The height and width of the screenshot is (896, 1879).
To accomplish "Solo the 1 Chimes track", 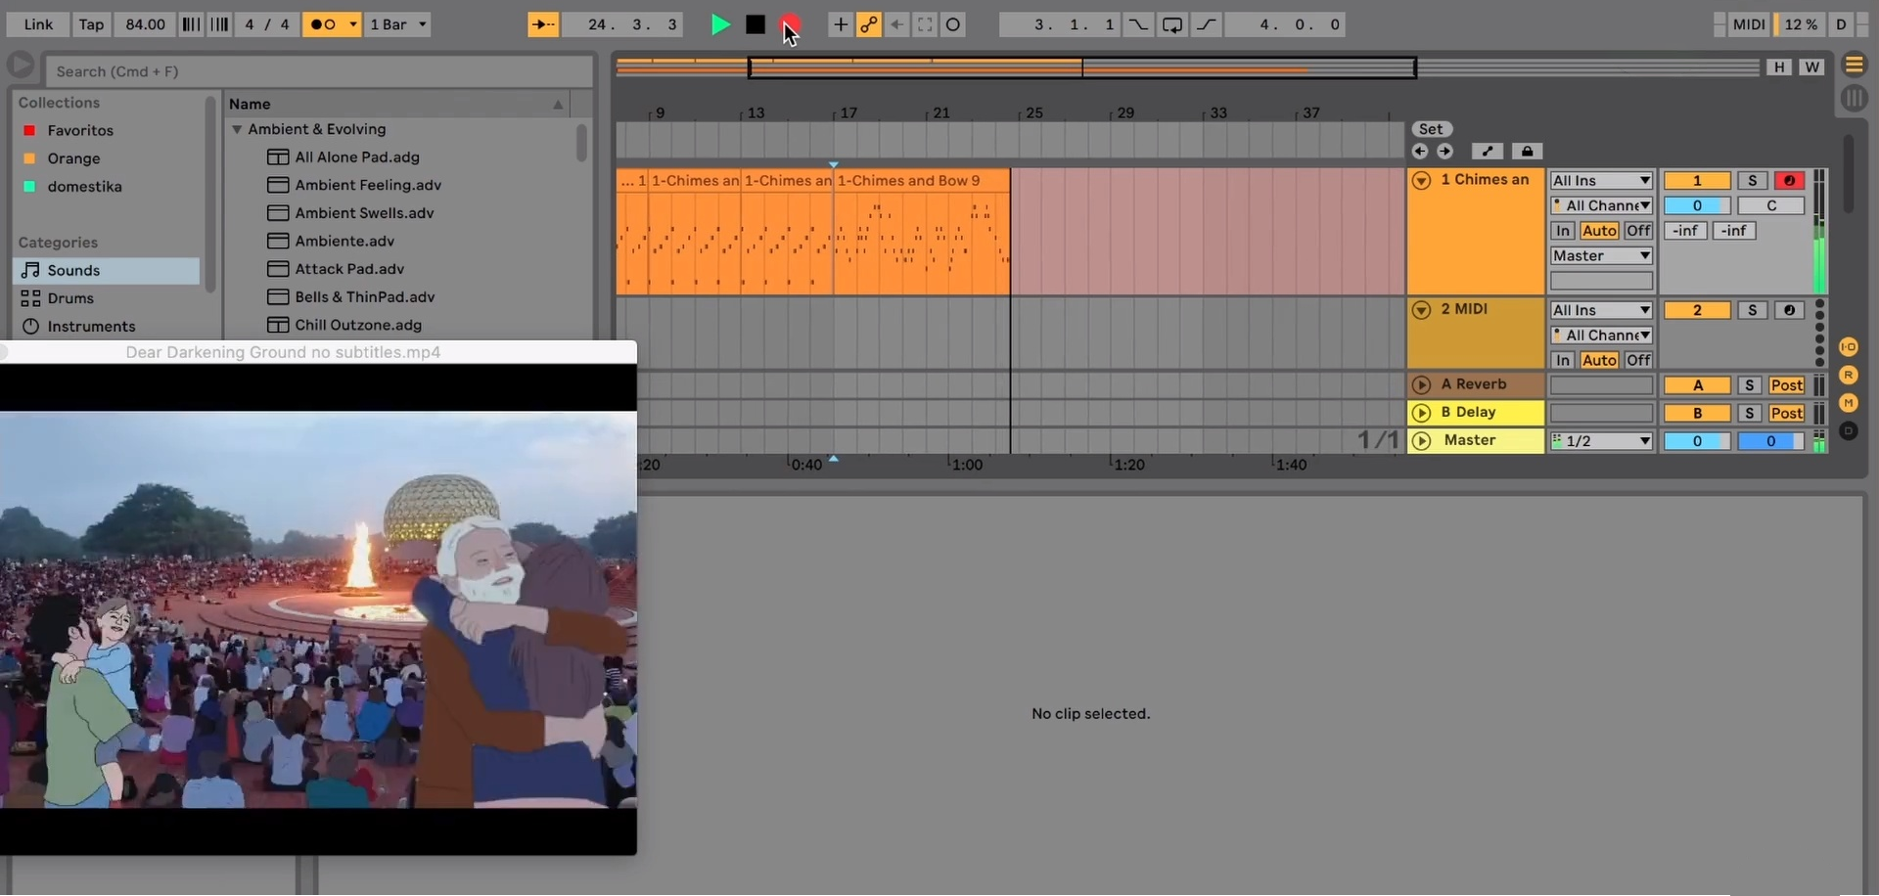I will tap(1752, 181).
